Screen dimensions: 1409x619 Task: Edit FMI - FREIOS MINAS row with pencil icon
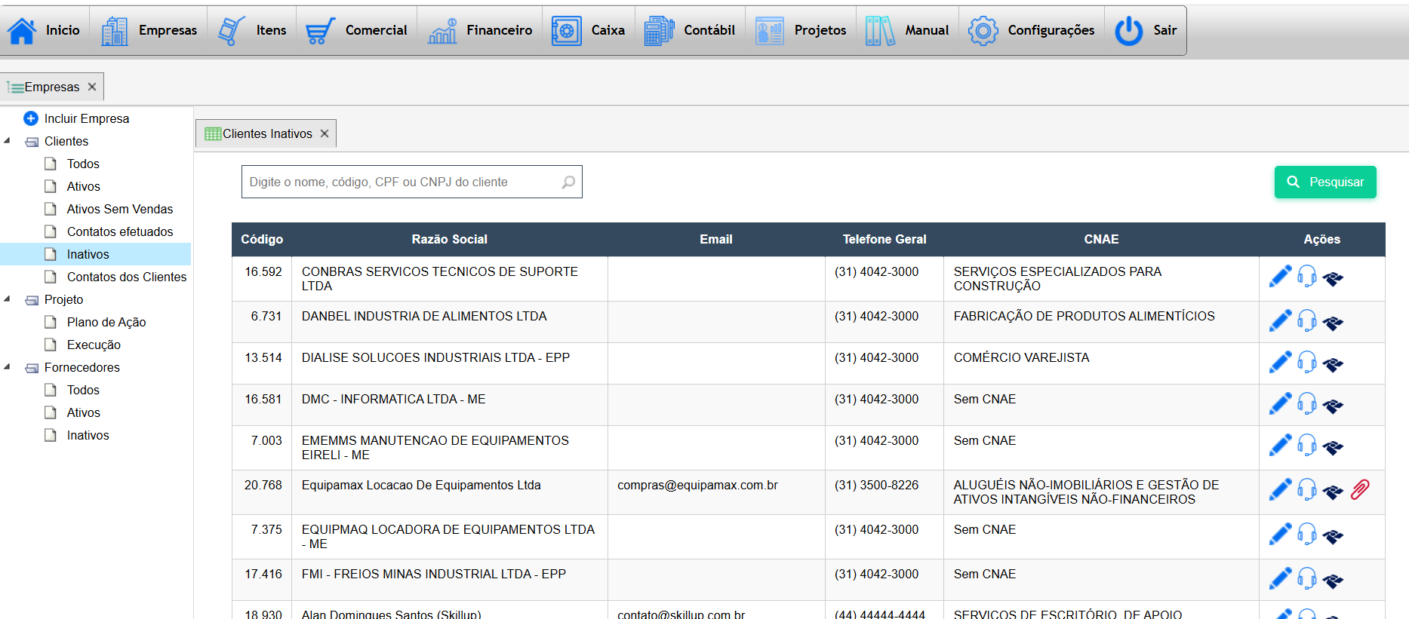click(1281, 579)
